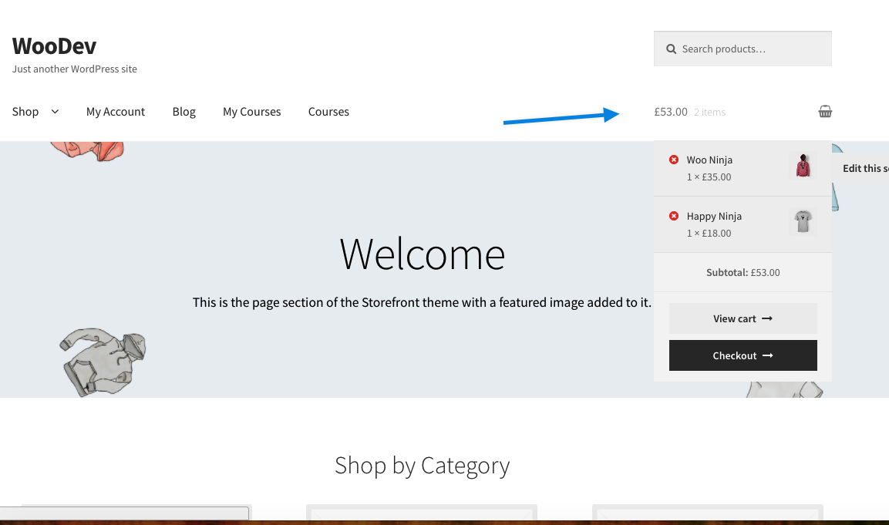
Task: Click the search magnifier icon
Action: pyautogui.click(x=671, y=49)
